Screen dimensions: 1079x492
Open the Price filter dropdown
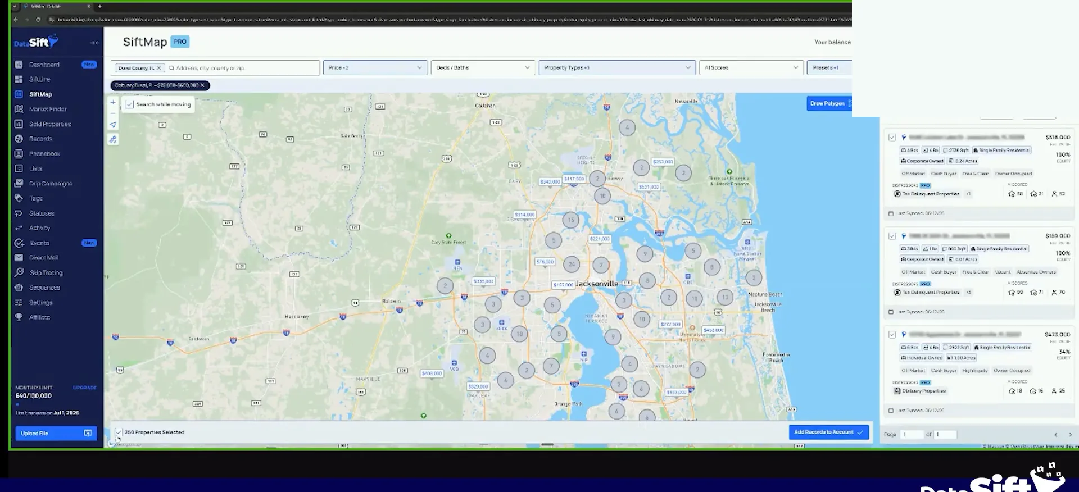pos(375,67)
